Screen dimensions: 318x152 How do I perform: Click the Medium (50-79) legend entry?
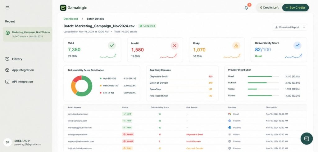pos(118,86)
